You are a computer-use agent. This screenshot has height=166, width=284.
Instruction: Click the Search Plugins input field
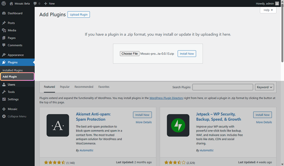click(223, 87)
